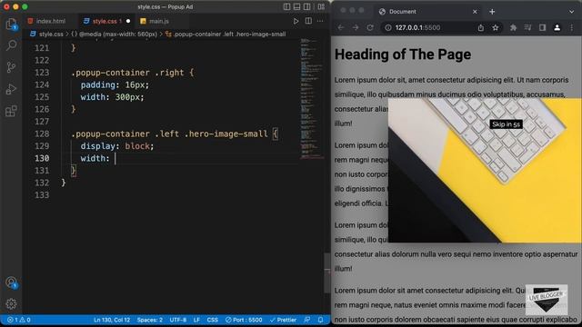Screen dimensions: 582x327
Task: Open the browser profile icon
Action: pyautogui.click(x=557, y=27)
